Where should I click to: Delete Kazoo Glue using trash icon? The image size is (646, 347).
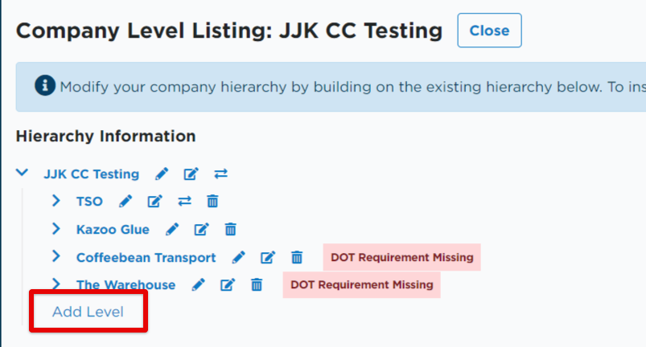click(x=230, y=230)
